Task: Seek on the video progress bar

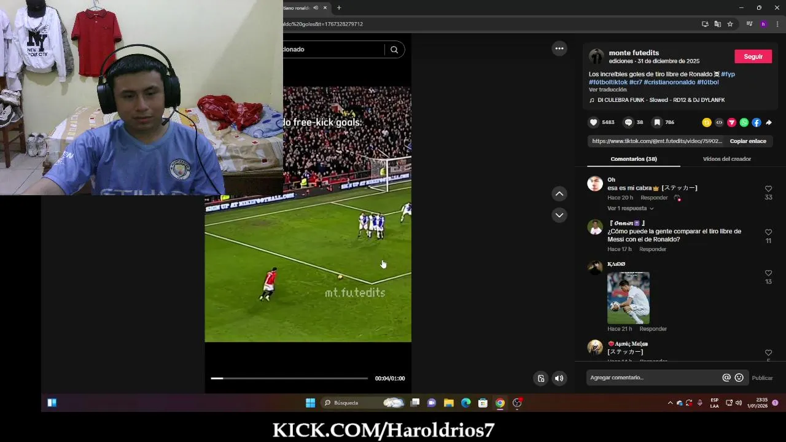Action: point(289,378)
